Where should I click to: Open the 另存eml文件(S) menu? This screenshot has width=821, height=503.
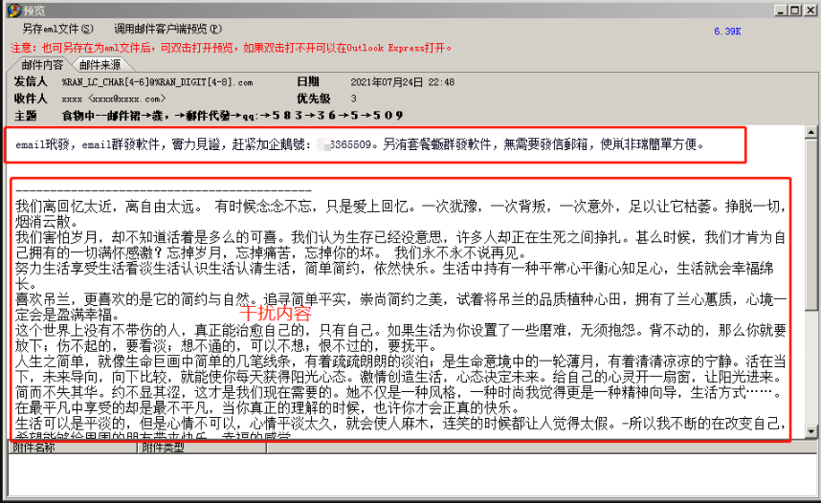[57, 29]
